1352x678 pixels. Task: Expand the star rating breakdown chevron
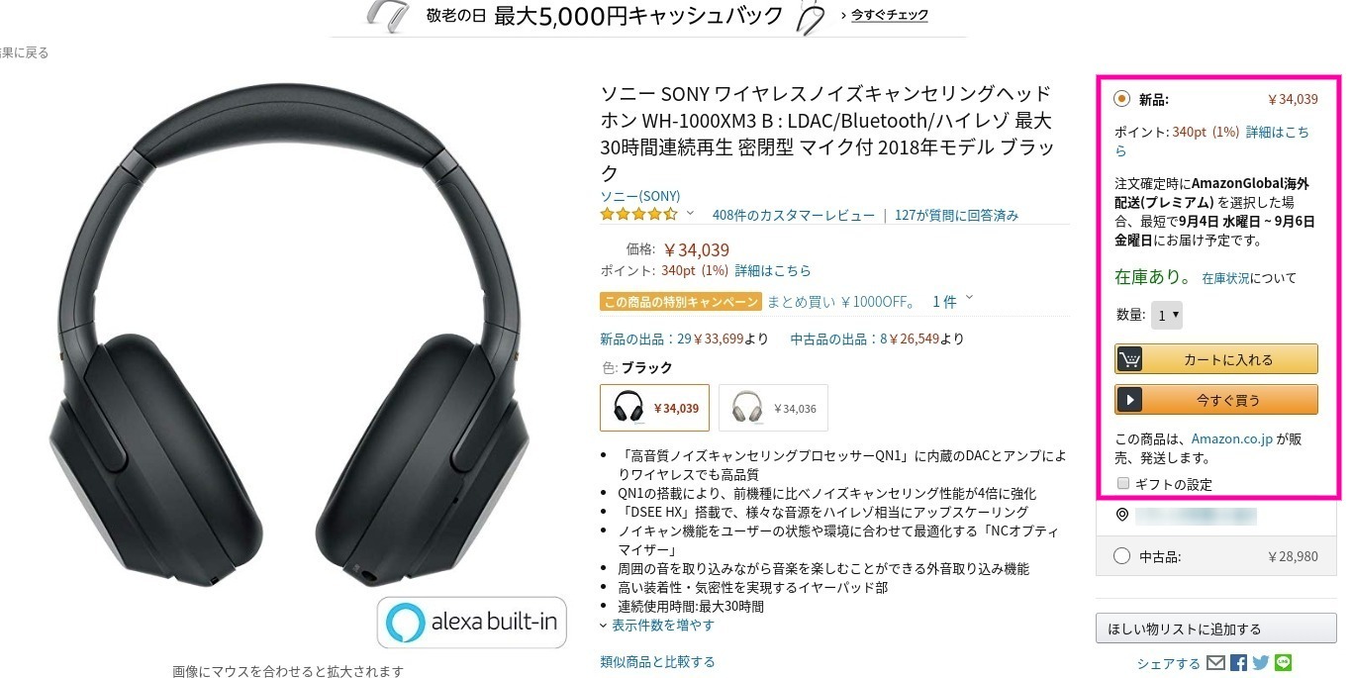coord(690,214)
